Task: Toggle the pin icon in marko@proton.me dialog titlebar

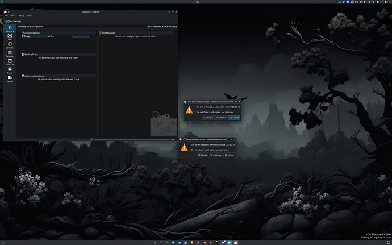Action: click(x=189, y=102)
